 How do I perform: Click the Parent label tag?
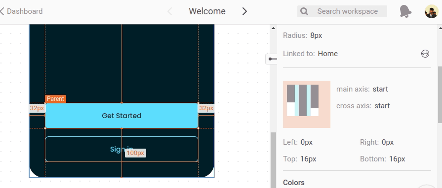pyautogui.click(x=55, y=99)
